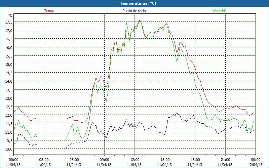Click the 12,0 y-axis value
Viewport: 269px width, 168px height.
tap(9, 115)
